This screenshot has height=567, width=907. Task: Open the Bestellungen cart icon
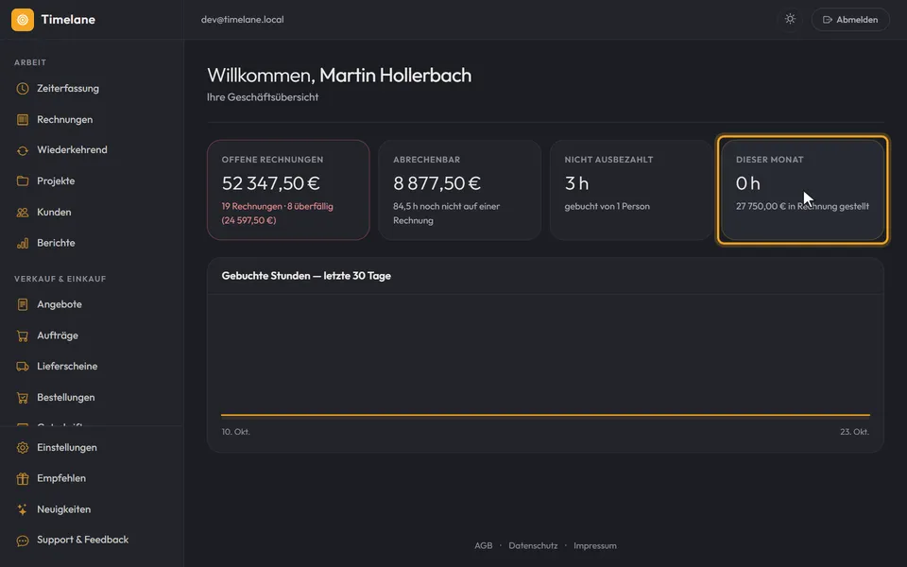coord(23,398)
